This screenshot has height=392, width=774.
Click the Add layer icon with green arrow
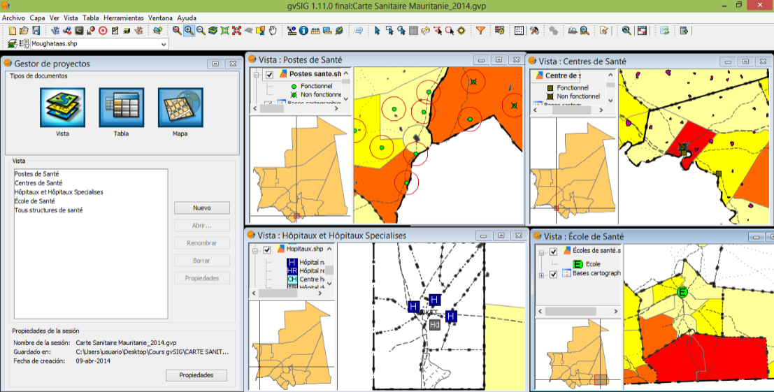157,31
